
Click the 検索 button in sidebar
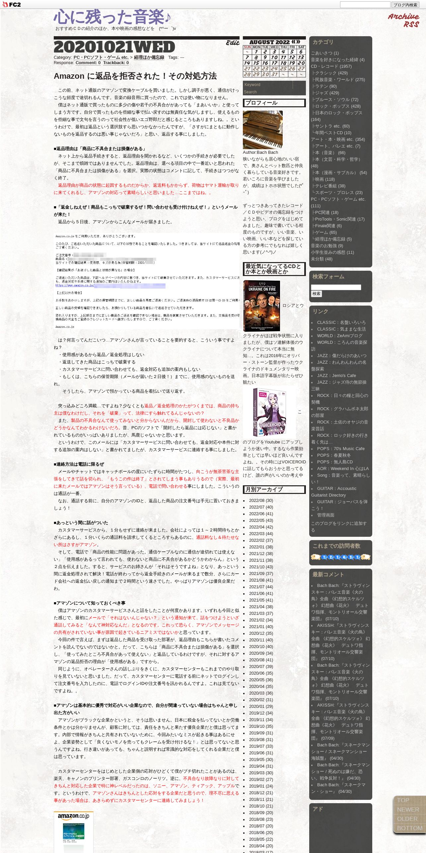(316, 294)
